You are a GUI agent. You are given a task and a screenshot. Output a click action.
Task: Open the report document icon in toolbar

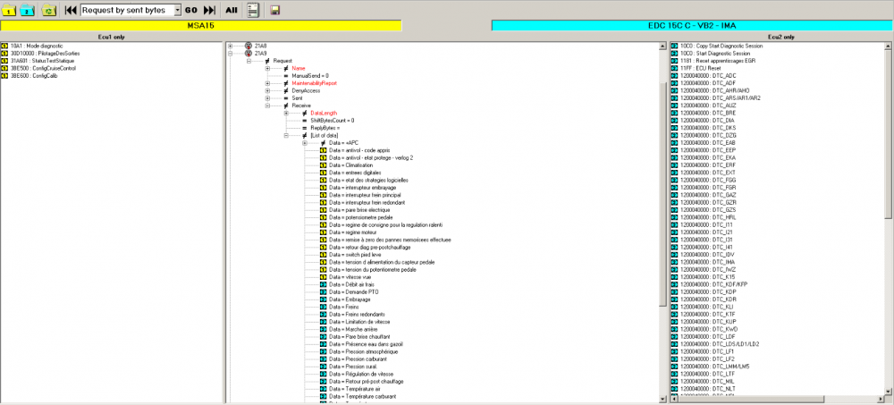254,10
